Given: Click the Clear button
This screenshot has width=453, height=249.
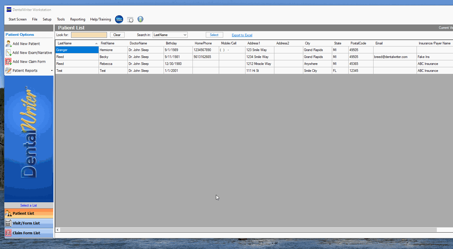Looking at the screenshot, I should tap(117, 35).
